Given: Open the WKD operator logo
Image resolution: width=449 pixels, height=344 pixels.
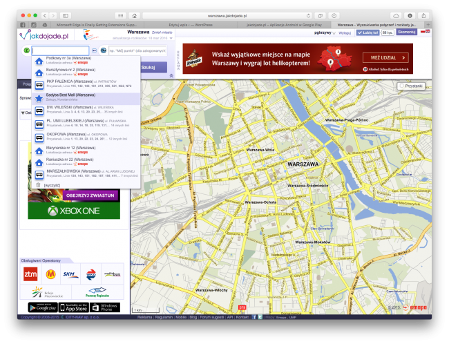Looking at the screenshot, I should coord(91,274).
